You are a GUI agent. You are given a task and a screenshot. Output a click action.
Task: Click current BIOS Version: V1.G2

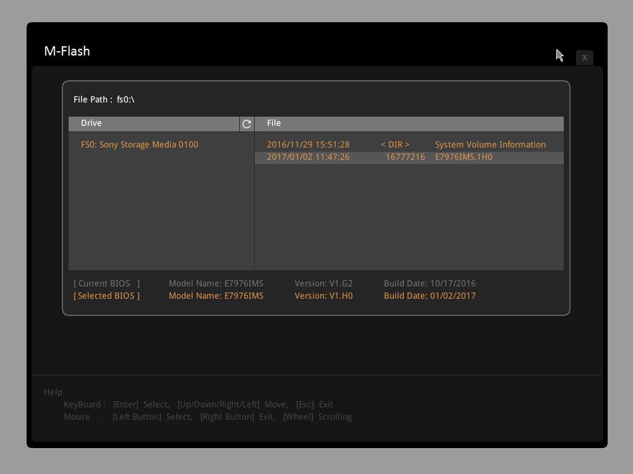pos(323,283)
